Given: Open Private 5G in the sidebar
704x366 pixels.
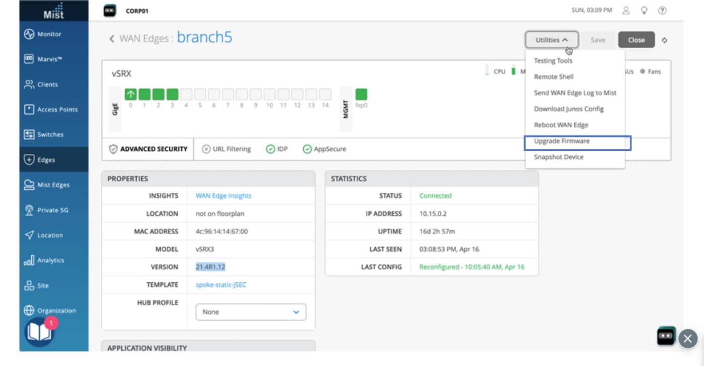Looking at the screenshot, I should click(54, 210).
